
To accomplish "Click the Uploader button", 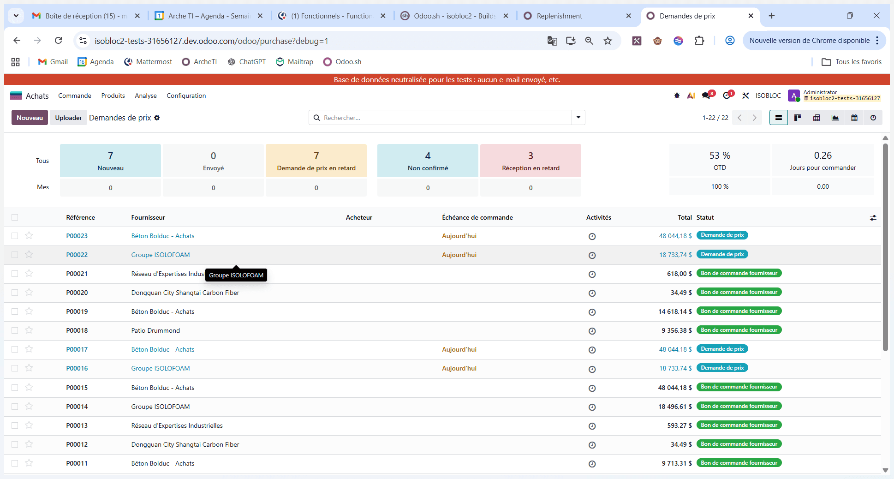I will pos(68,118).
